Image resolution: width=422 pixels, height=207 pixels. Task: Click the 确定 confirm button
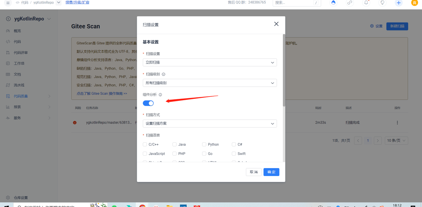pyautogui.click(x=271, y=172)
